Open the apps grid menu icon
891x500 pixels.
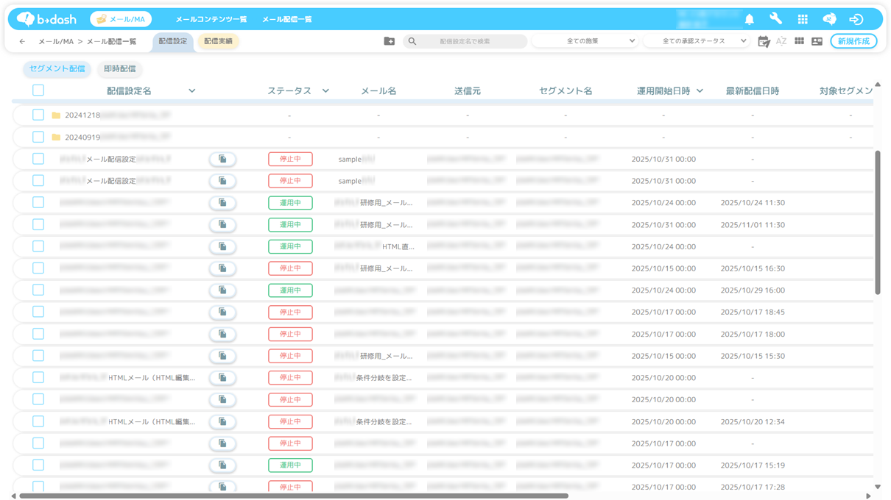(x=803, y=19)
